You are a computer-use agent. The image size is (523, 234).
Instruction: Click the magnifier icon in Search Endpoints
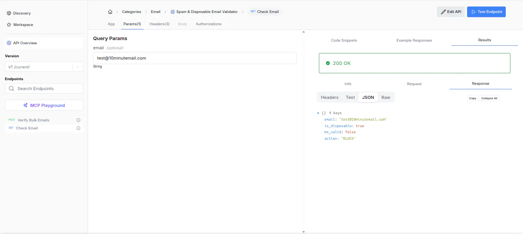coord(11,89)
